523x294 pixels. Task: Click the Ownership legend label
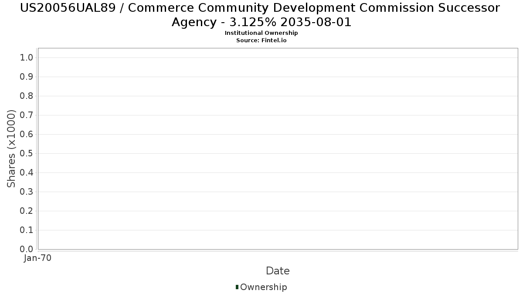[264, 287]
